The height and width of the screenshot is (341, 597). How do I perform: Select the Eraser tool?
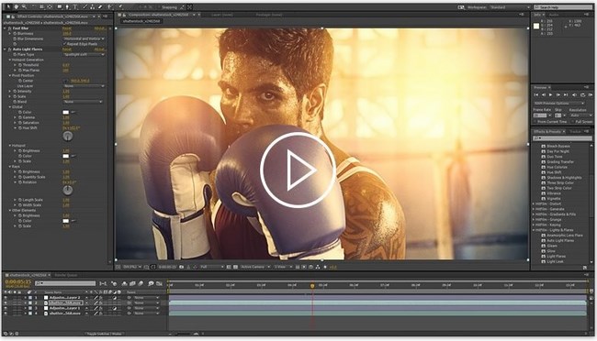pos(100,6)
